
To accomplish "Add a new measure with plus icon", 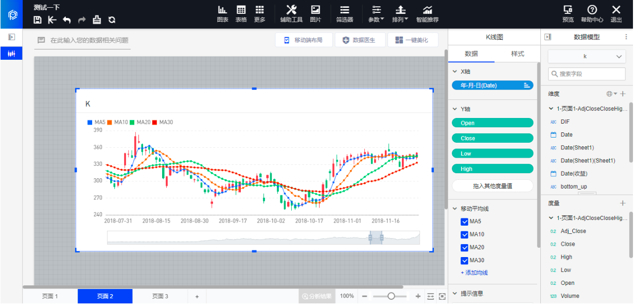I will (623, 203).
